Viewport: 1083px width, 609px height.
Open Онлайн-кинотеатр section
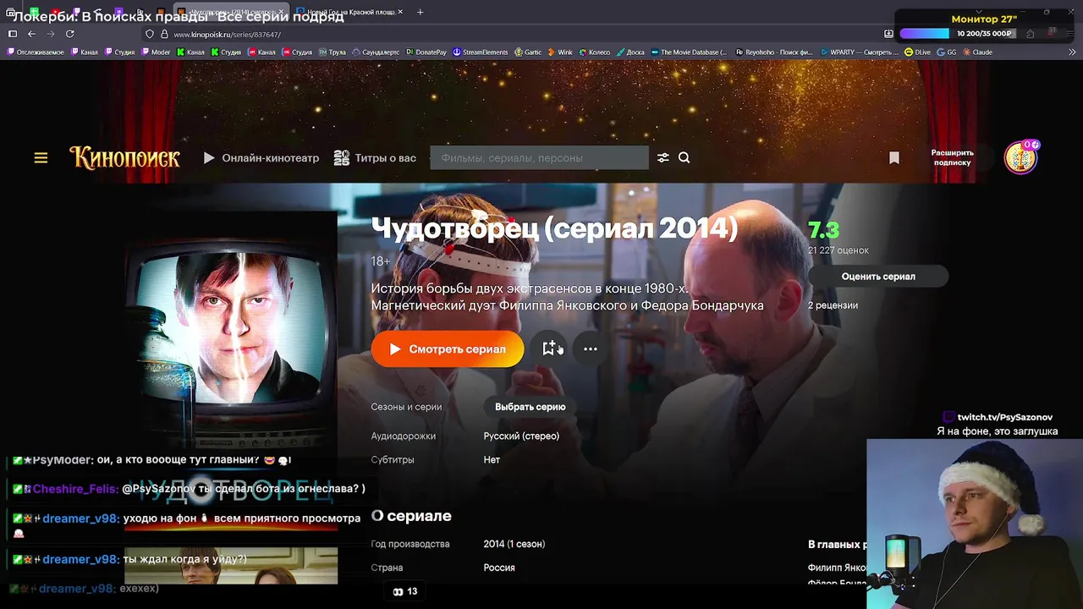(261, 157)
